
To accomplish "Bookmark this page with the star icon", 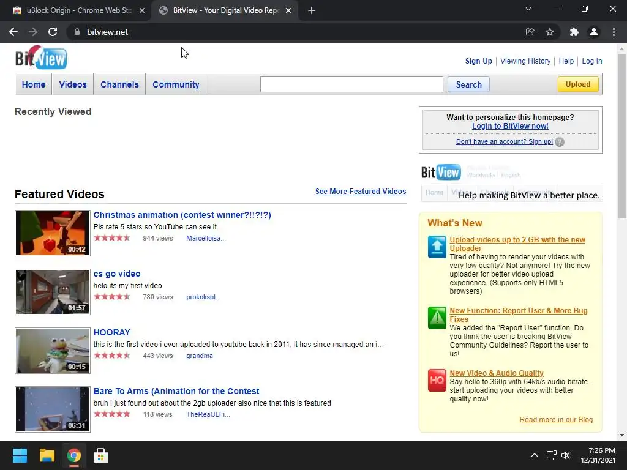I will click(x=550, y=32).
